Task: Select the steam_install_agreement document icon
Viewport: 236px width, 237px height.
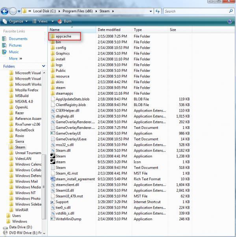Action: (53, 179)
